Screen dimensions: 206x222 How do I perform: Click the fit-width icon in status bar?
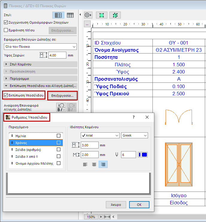(x=107, y=217)
